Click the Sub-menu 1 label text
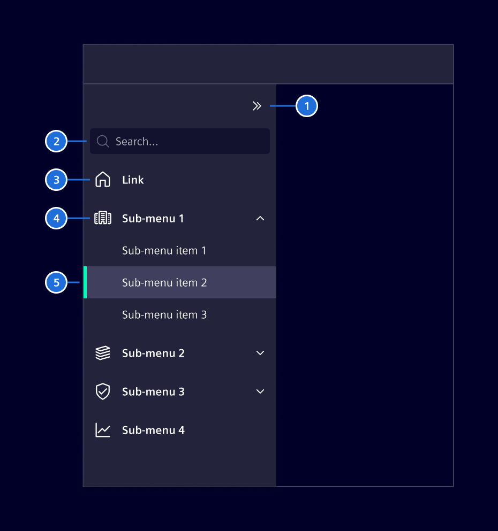Viewport: 498px width, 531px height. click(x=153, y=218)
